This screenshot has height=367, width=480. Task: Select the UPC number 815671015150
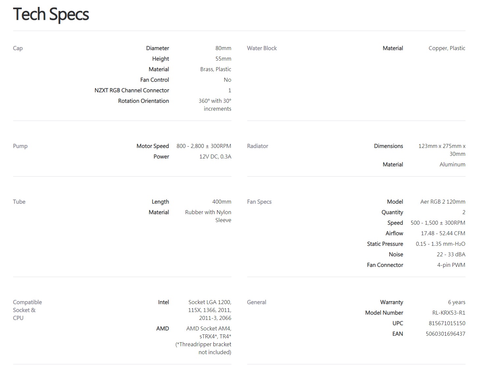pyautogui.click(x=447, y=323)
